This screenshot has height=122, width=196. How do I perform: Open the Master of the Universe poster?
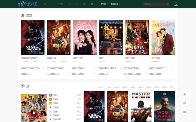(141, 107)
